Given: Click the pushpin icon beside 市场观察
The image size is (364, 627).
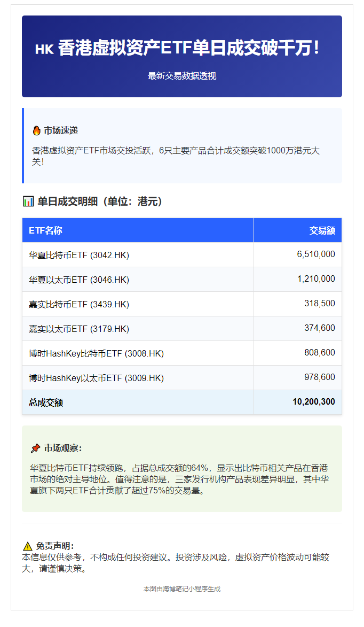Looking at the screenshot, I should coord(36,448).
